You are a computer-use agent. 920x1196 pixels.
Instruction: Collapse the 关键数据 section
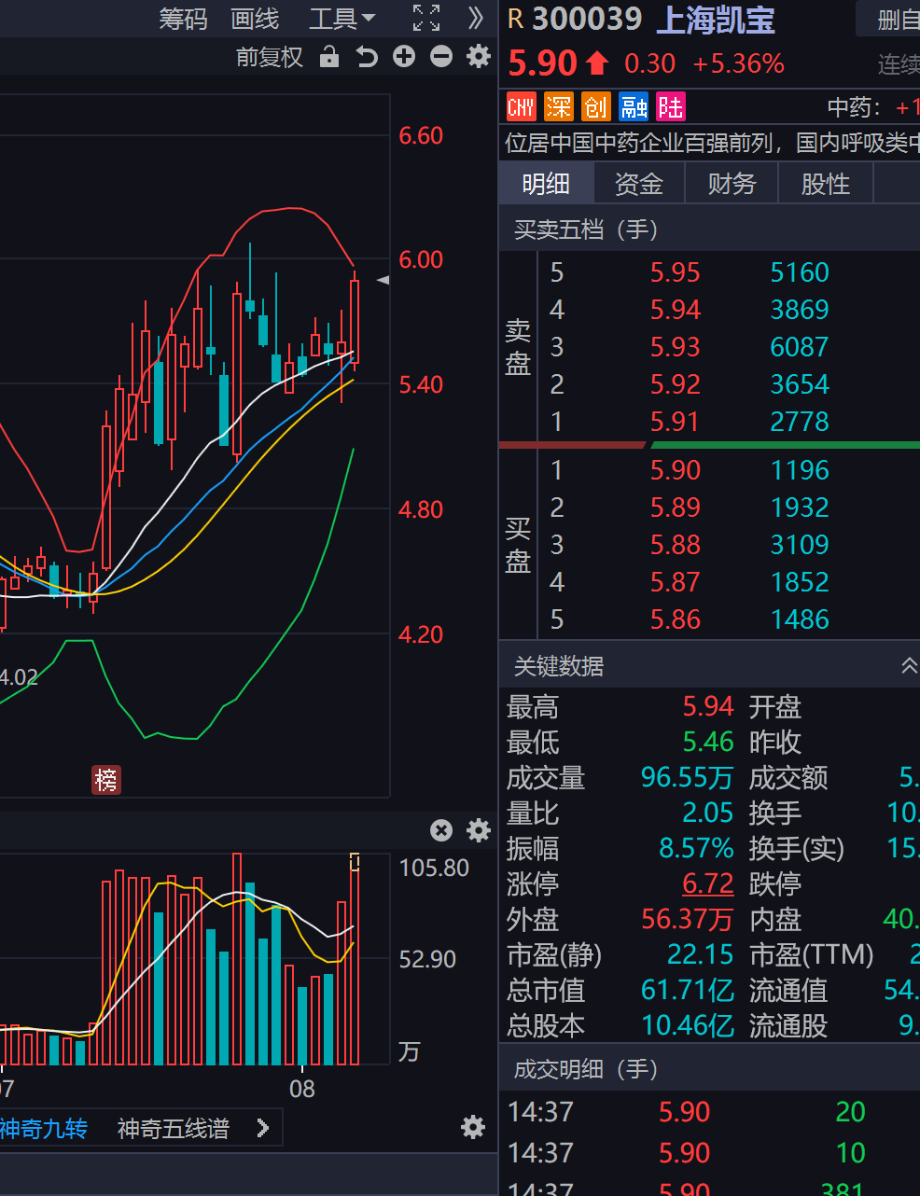[x=908, y=665]
